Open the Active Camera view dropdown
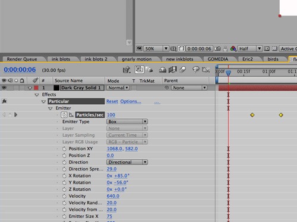The width and height of the screenshot is (297, 222). tap(288, 49)
